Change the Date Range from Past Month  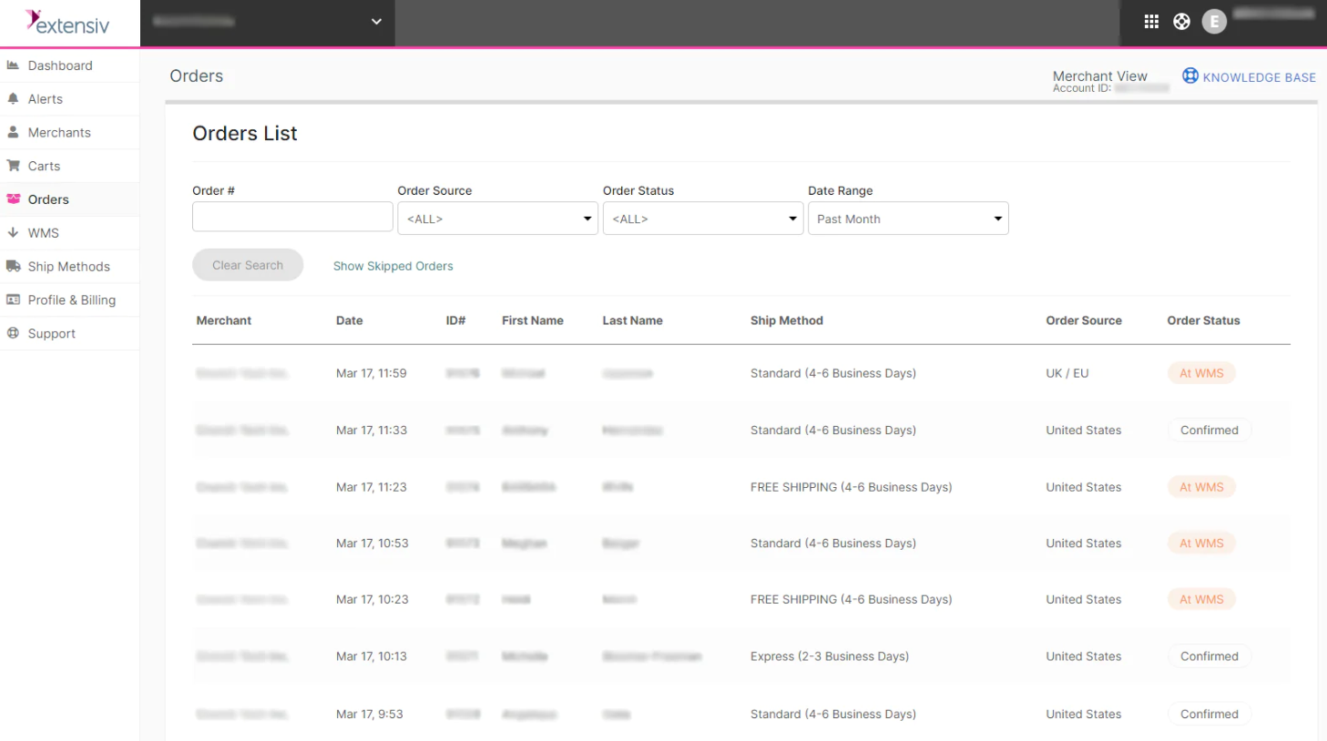pos(907,218)
